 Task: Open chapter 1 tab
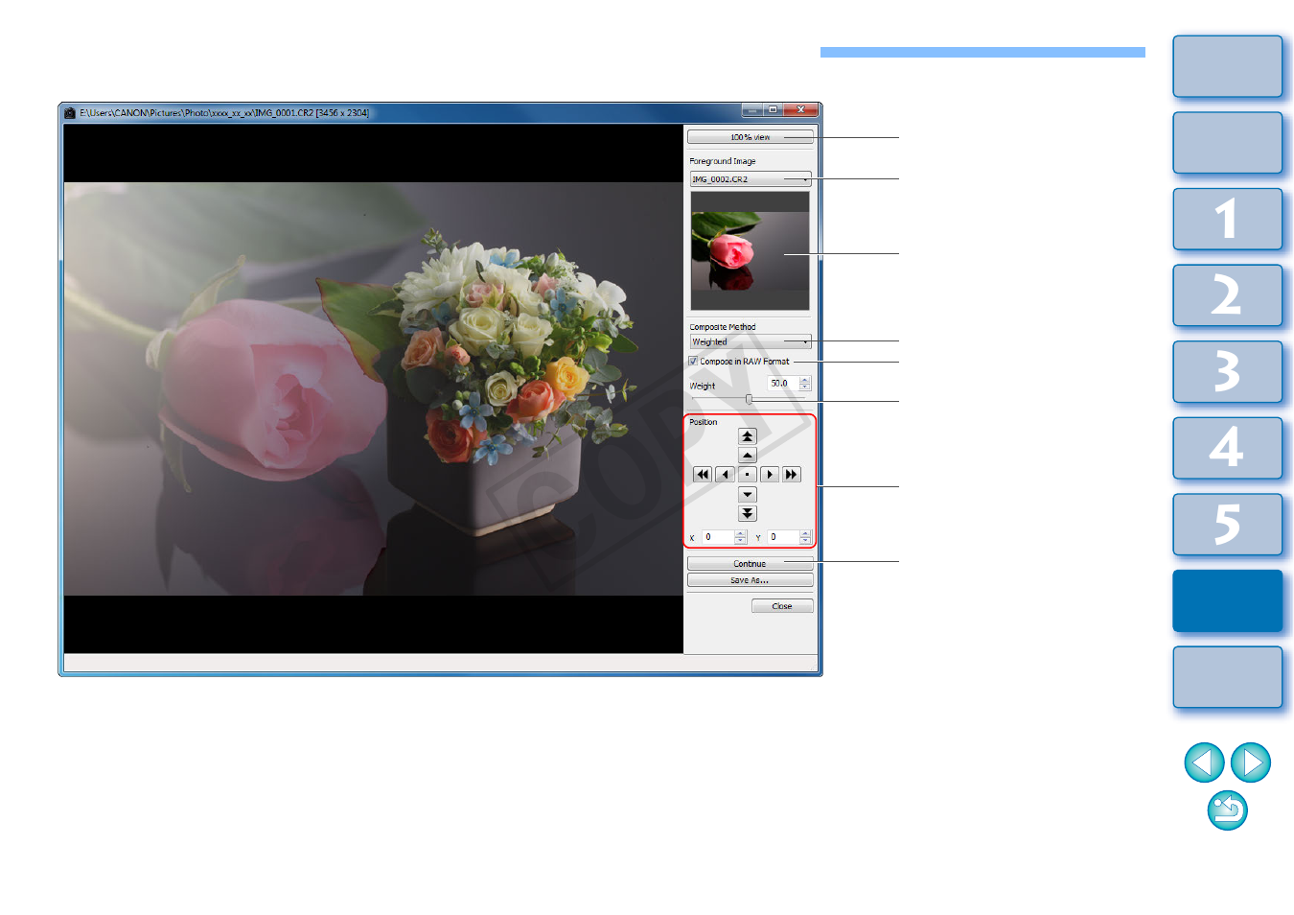[1227, 220]
